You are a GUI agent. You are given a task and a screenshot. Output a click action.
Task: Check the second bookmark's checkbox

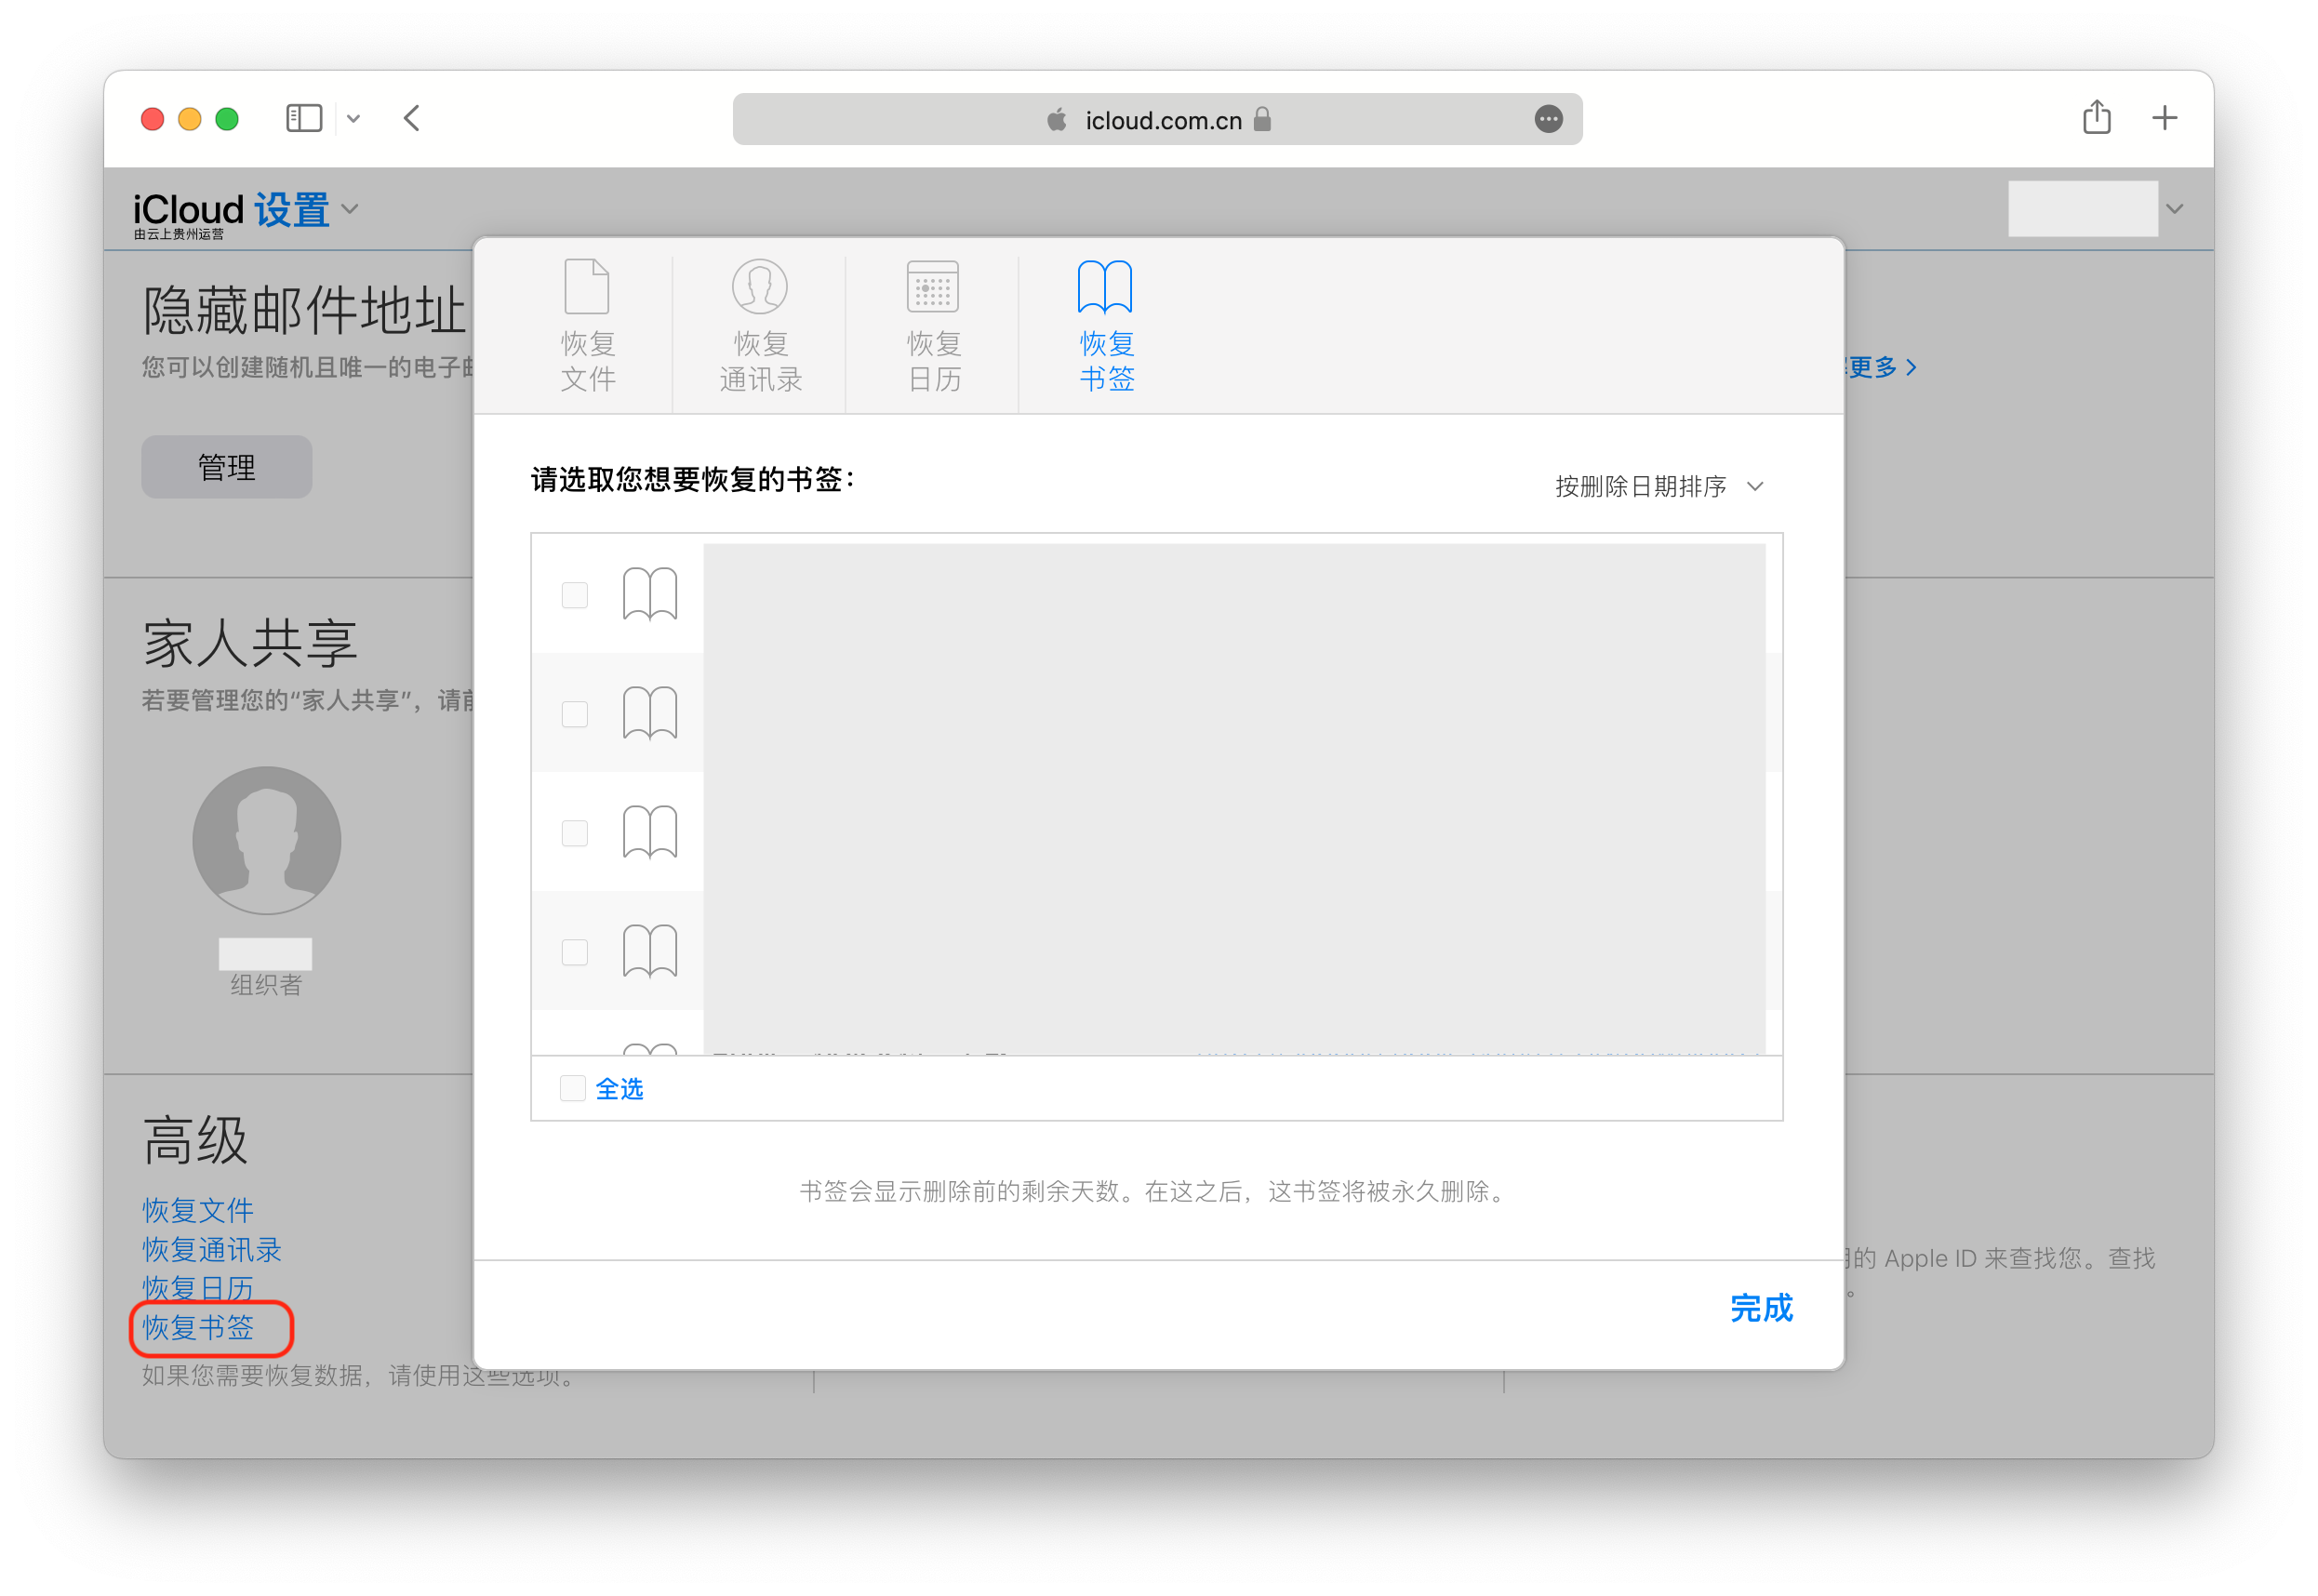click(575, 714)
